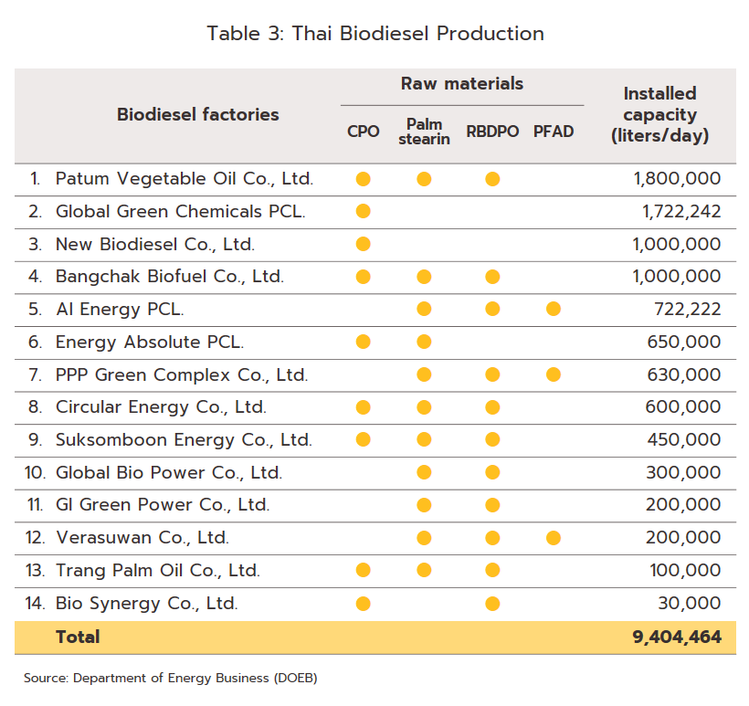Viewport: 749px width, 706px height.
Task: Click the capacity value 650,000
Action: [x=684, y=342]
